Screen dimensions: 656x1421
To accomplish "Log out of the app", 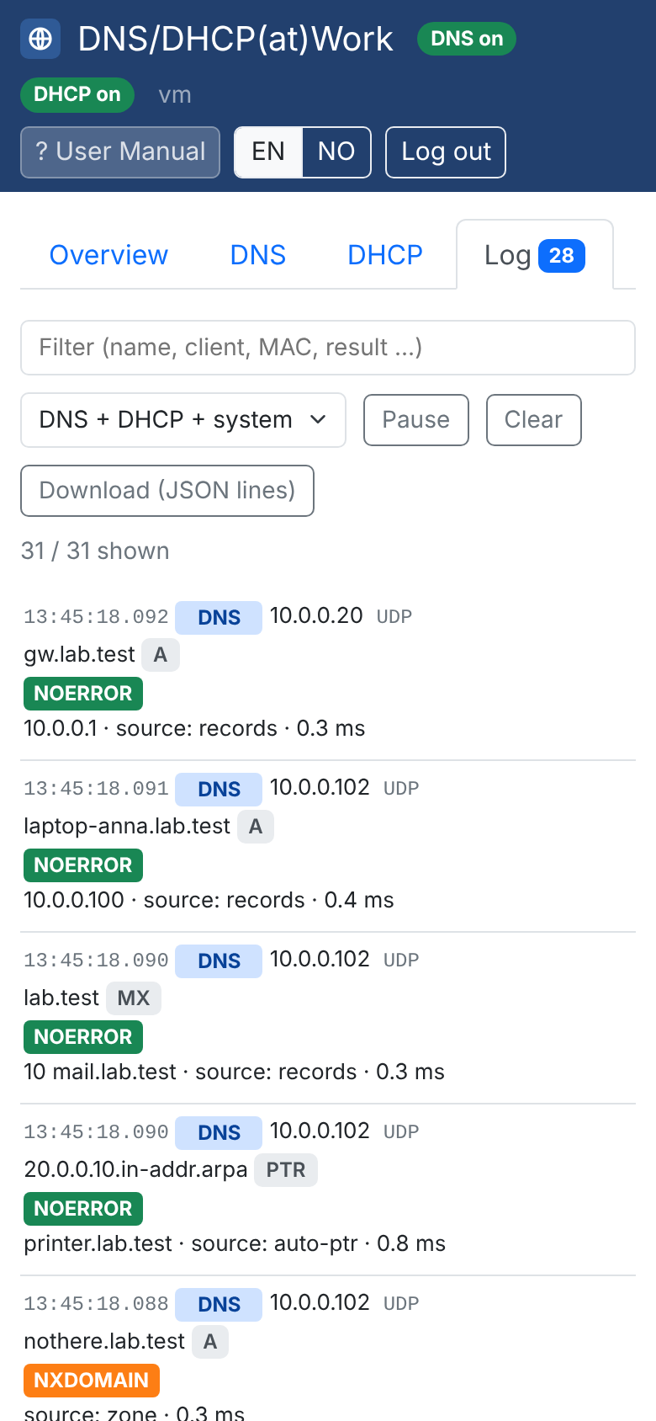I will pos(446,152).
